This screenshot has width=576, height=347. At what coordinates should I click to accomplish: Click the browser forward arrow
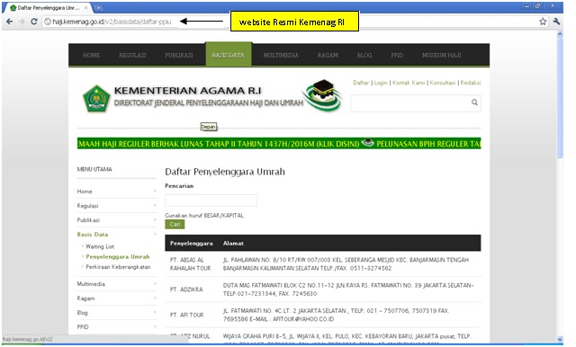click(x=22, y=22)
